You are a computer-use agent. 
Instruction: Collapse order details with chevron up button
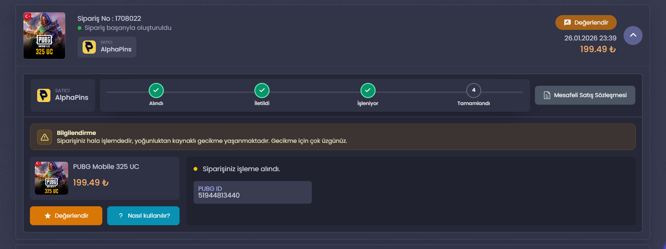pyautogui.click(x=633, y=36)
